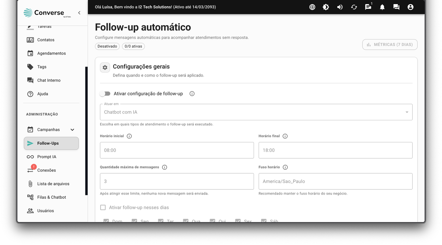
Task: Click the Horário final 18:00 field
Action: [x=336, y=150]
